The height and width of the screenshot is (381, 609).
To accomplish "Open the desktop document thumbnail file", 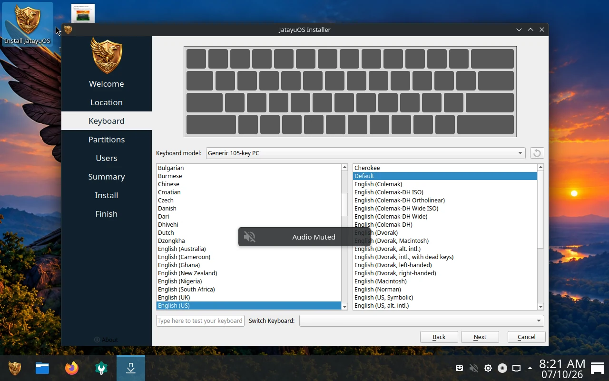I will click(83, 13).
